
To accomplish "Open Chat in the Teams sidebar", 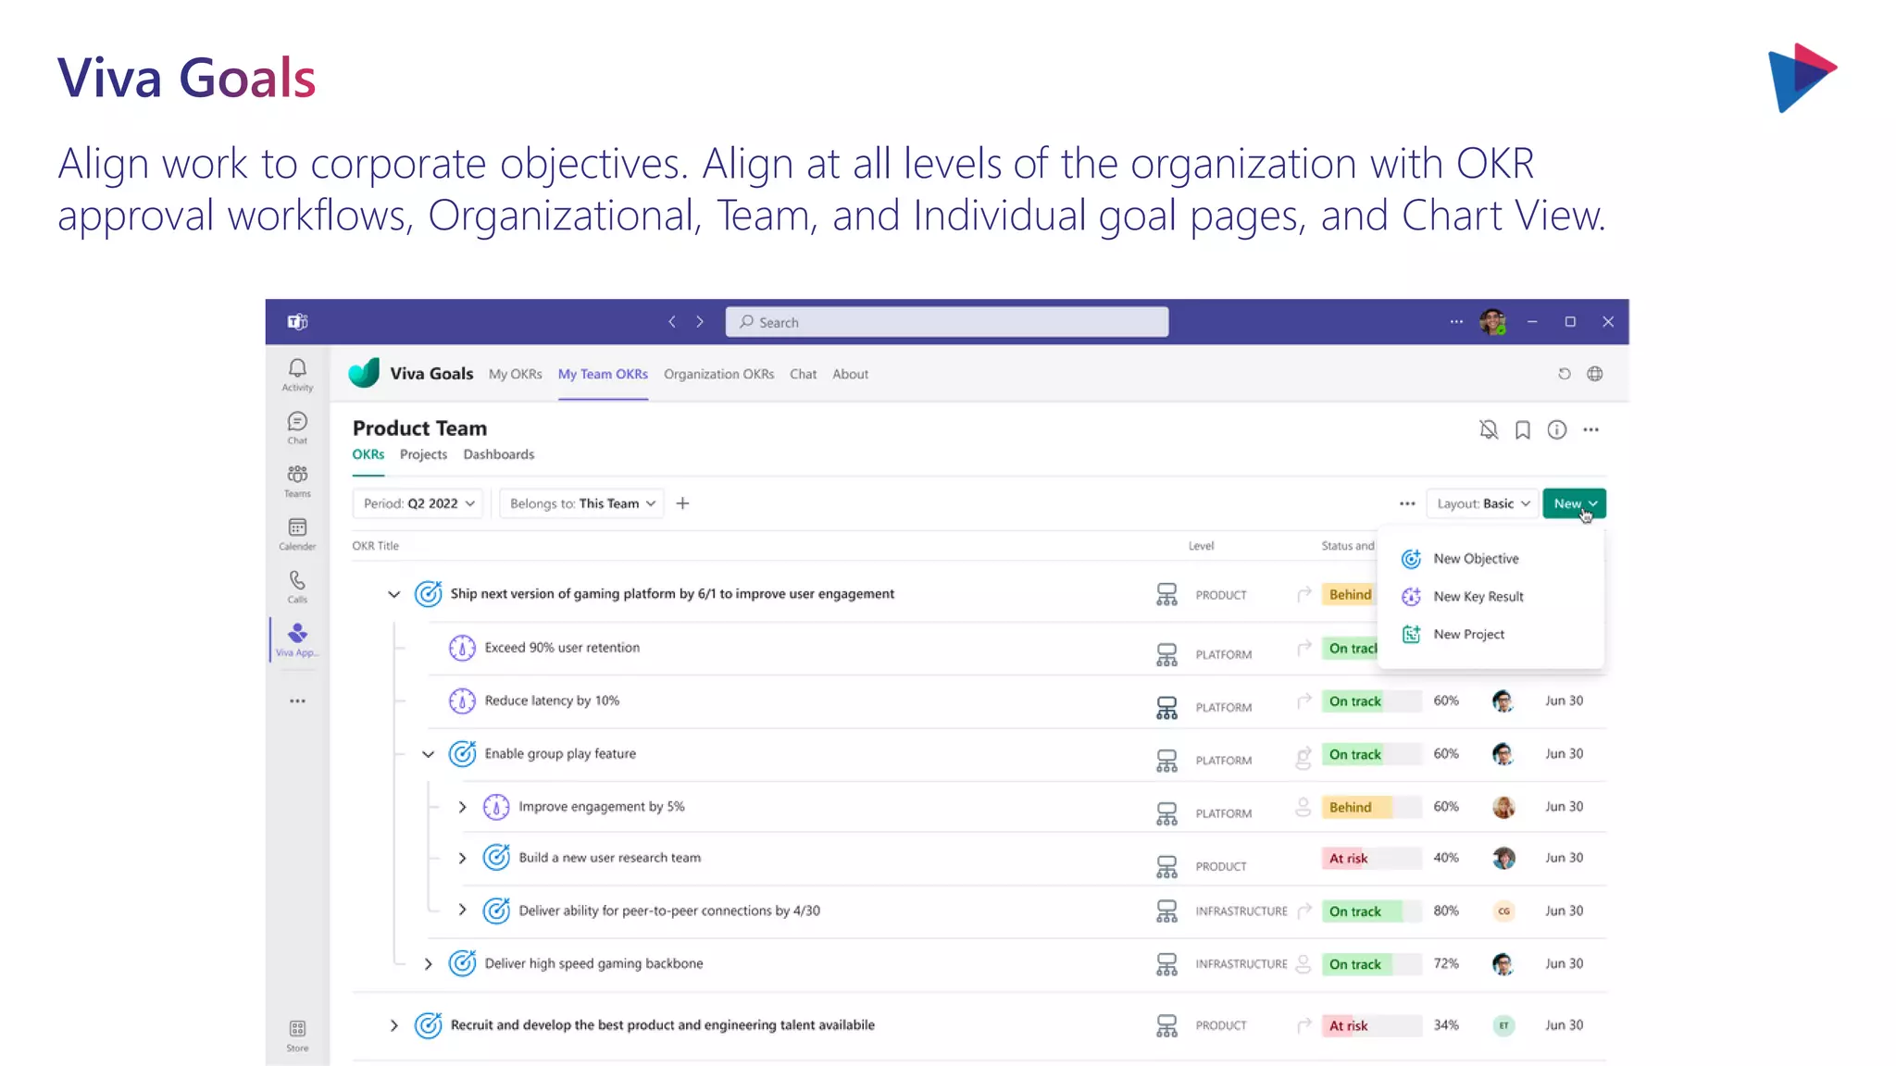I will click(297, 428).
